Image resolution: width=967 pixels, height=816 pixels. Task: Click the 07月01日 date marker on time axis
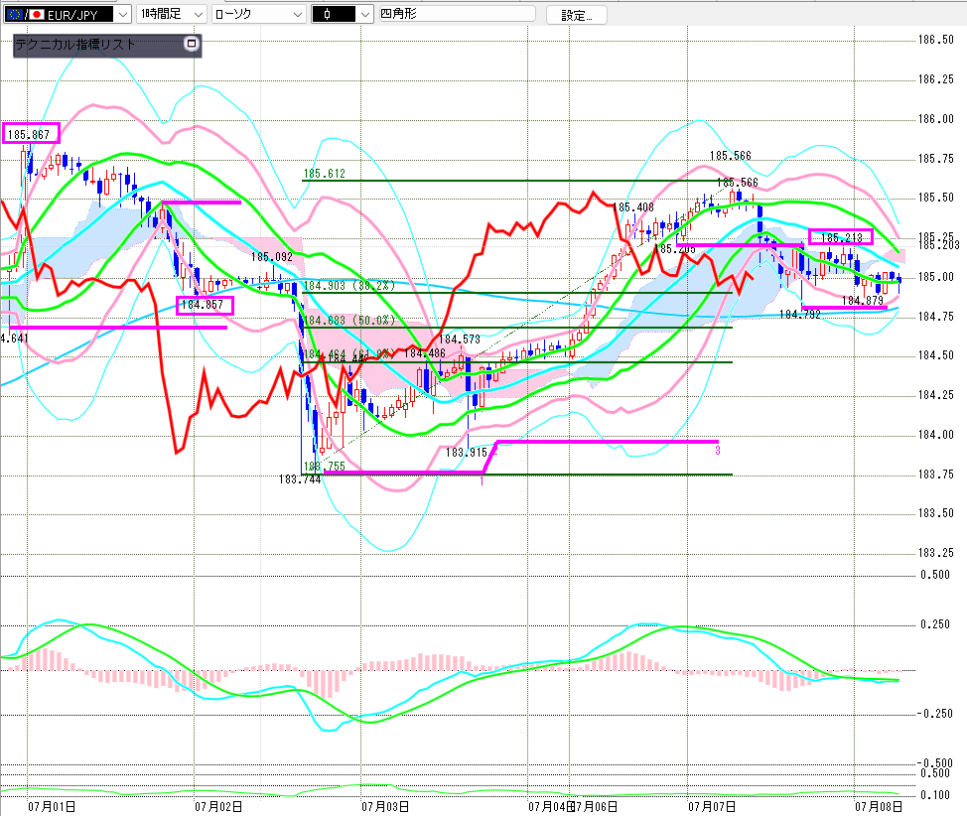point(52,806)
